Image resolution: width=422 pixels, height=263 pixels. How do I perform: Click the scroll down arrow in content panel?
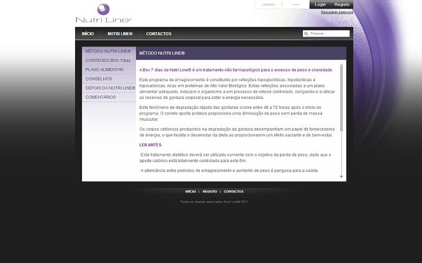coord(341,176)
